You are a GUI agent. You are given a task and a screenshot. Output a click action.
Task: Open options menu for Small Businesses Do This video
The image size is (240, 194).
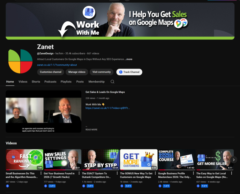click(41, 173)
